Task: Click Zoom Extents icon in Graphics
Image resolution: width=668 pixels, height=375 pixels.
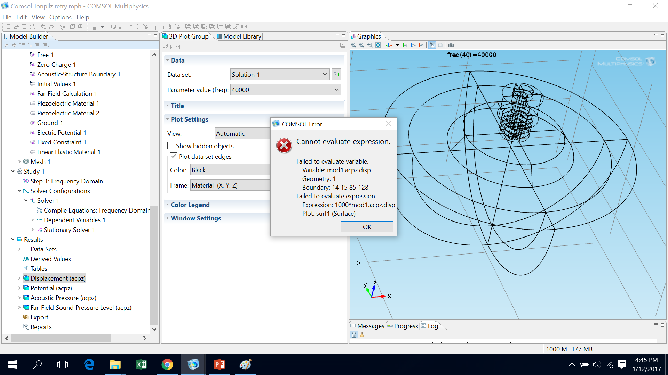Action: point(378,45)
